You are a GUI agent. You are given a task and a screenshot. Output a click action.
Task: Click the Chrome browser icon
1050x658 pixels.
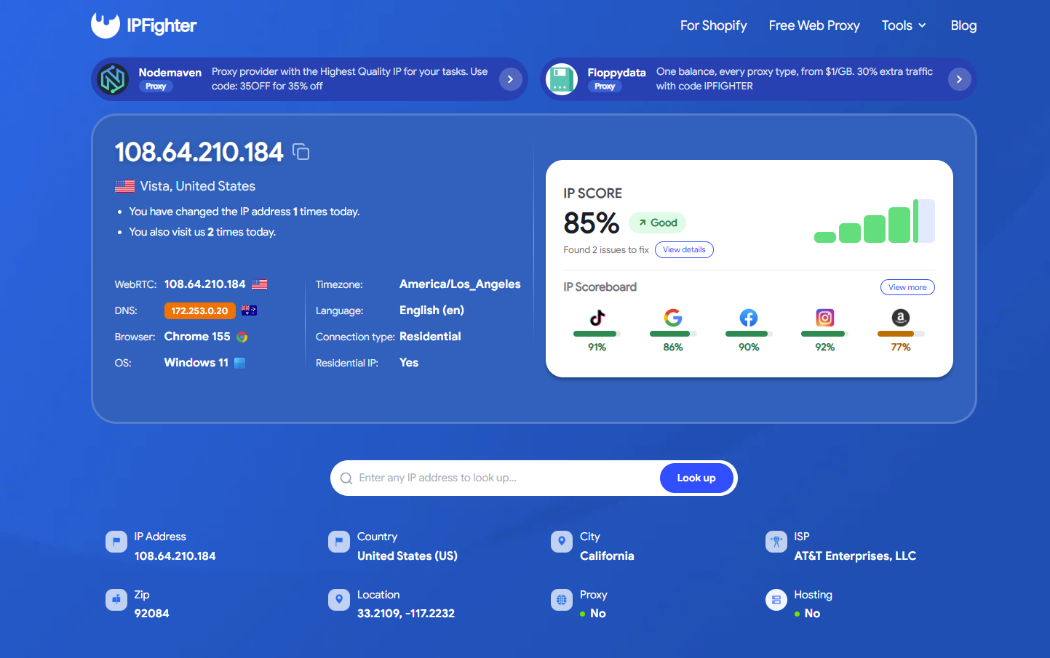(242, 337)
